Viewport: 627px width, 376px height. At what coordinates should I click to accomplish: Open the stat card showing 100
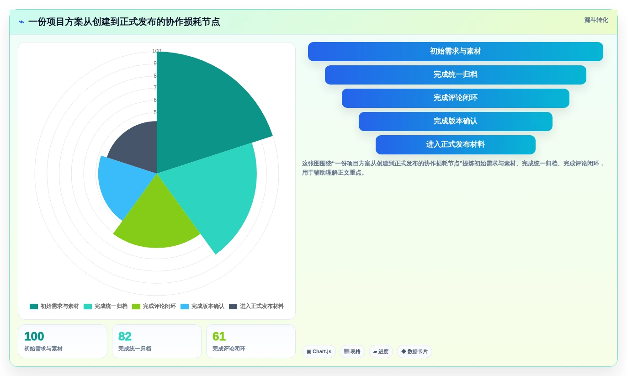pyautogui.click(x=63, y=341)
